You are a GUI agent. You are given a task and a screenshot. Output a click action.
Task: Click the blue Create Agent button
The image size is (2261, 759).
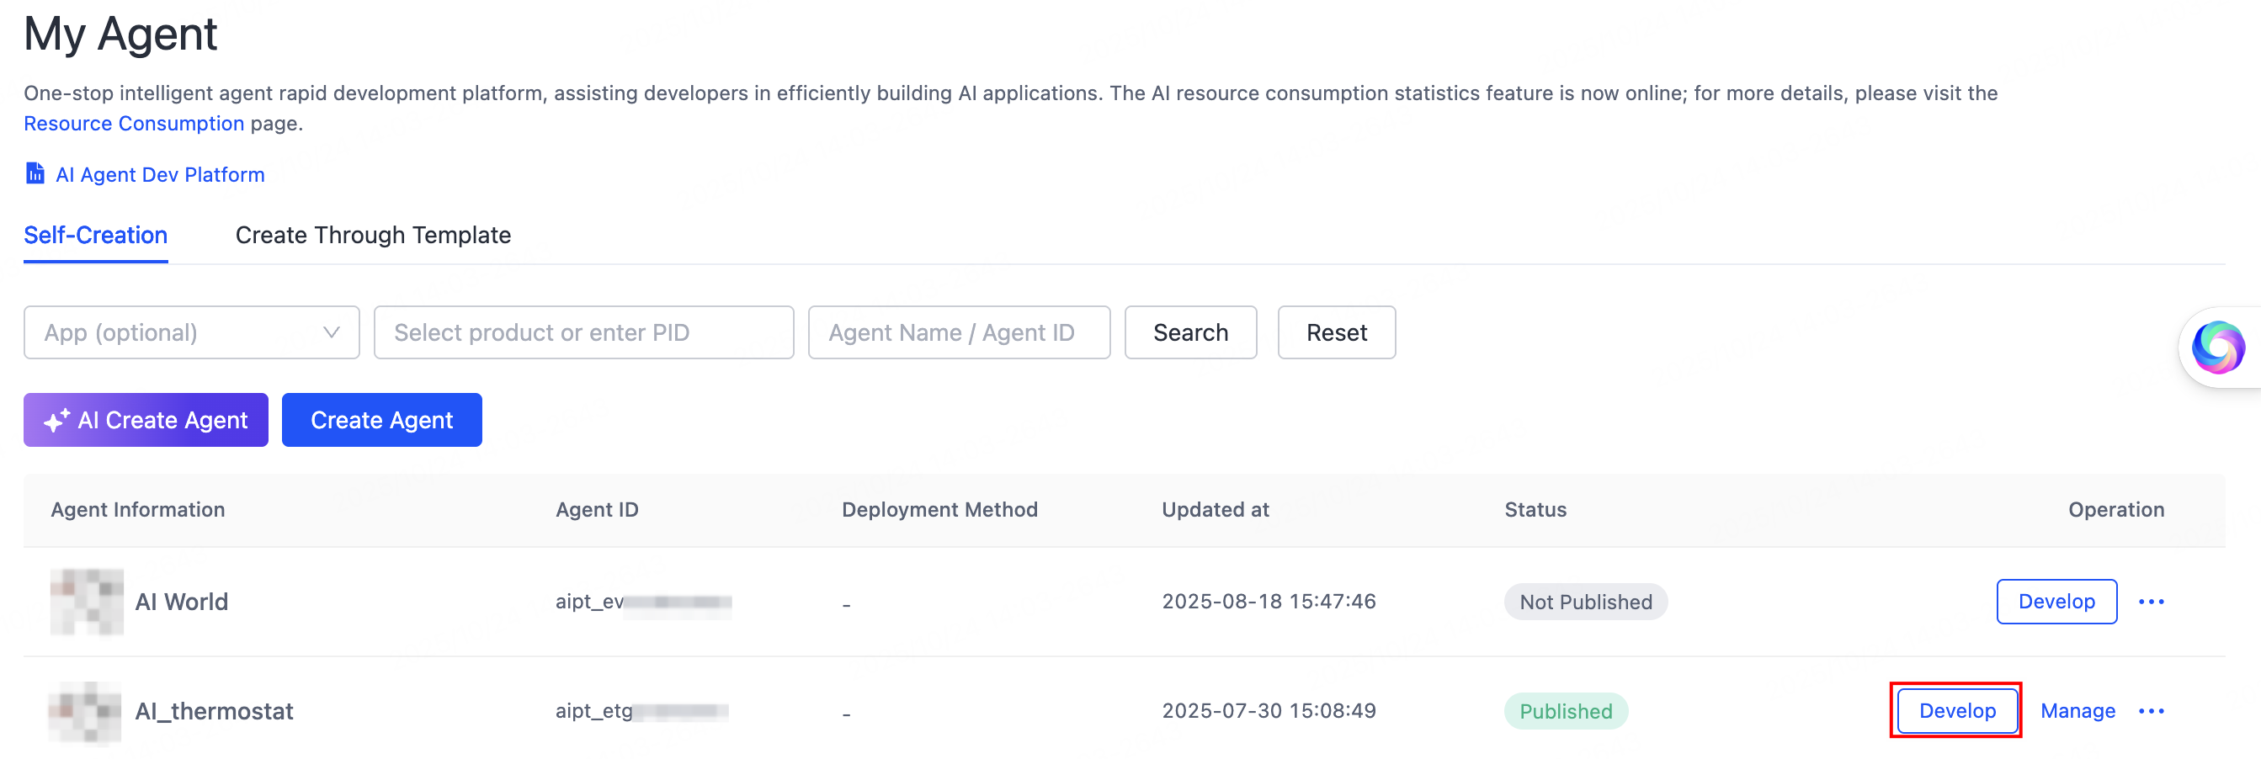(x=382, y=420)
